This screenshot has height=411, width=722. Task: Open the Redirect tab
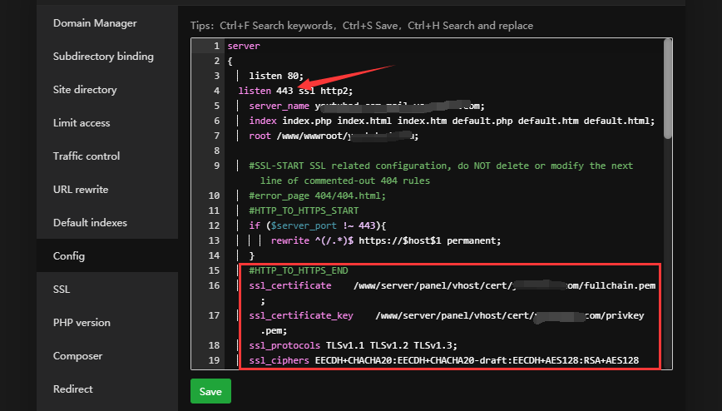(x=73, y=389)
